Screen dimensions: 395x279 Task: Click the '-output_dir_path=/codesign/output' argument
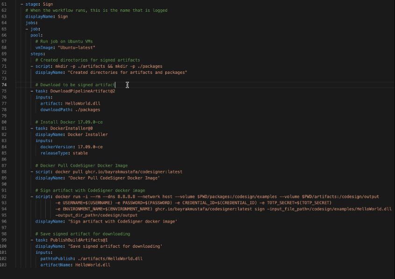click(96, 215)
